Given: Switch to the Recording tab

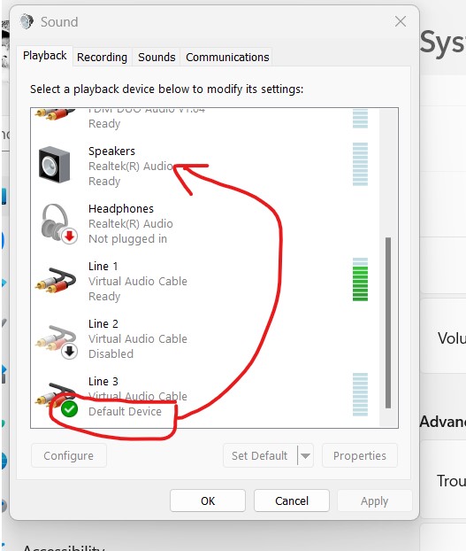Looking at the screenshot, I should (x=102, y=57).
